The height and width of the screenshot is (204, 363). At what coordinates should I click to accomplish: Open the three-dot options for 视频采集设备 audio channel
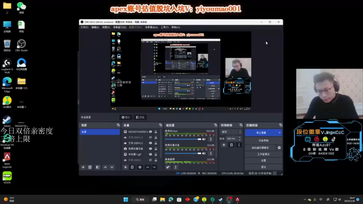click(x=211, y=153)
